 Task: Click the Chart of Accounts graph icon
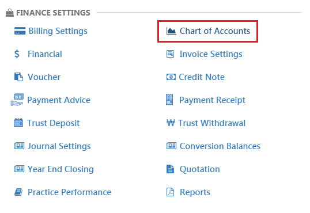click(x=171, y=31)
